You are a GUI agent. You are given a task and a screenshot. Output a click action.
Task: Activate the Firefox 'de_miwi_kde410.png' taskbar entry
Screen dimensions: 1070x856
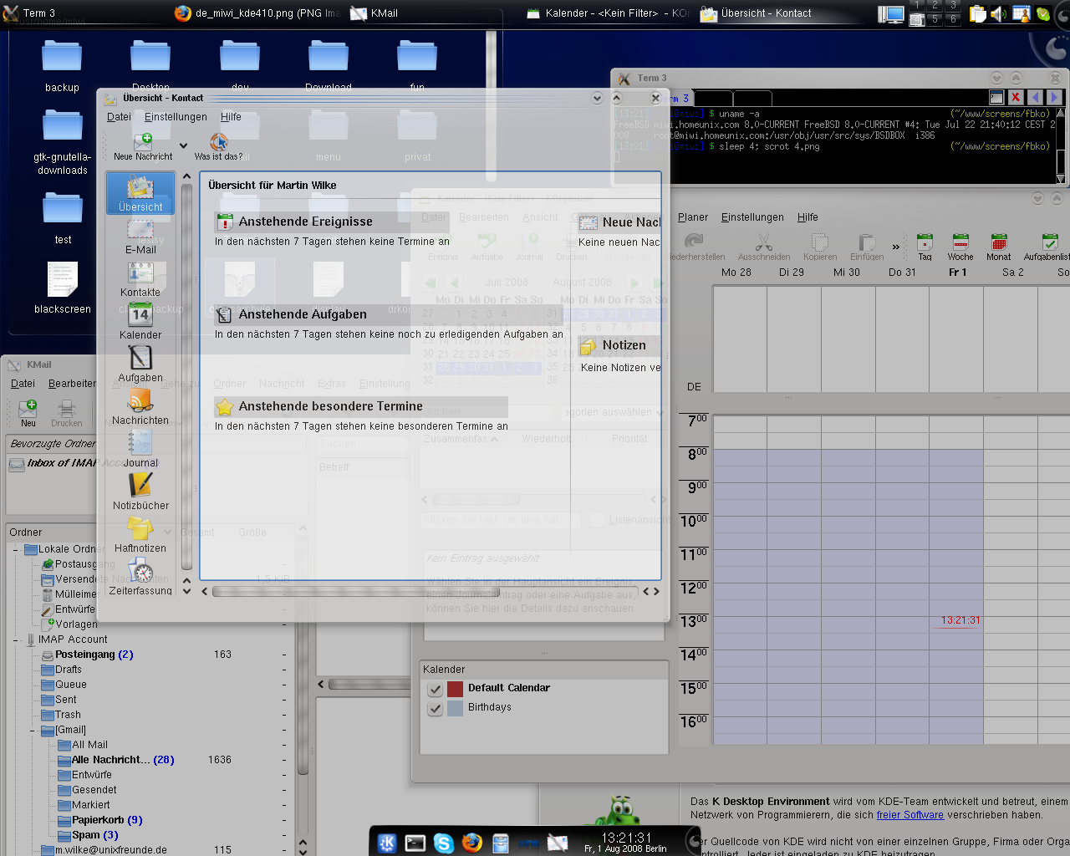coord(257,13)
